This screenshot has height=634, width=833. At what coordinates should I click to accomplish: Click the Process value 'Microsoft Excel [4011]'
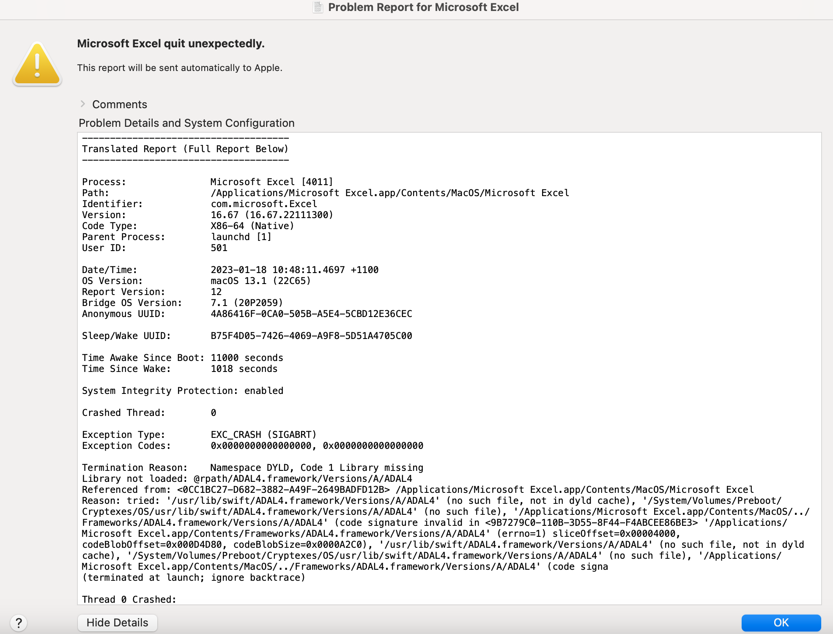272,182
